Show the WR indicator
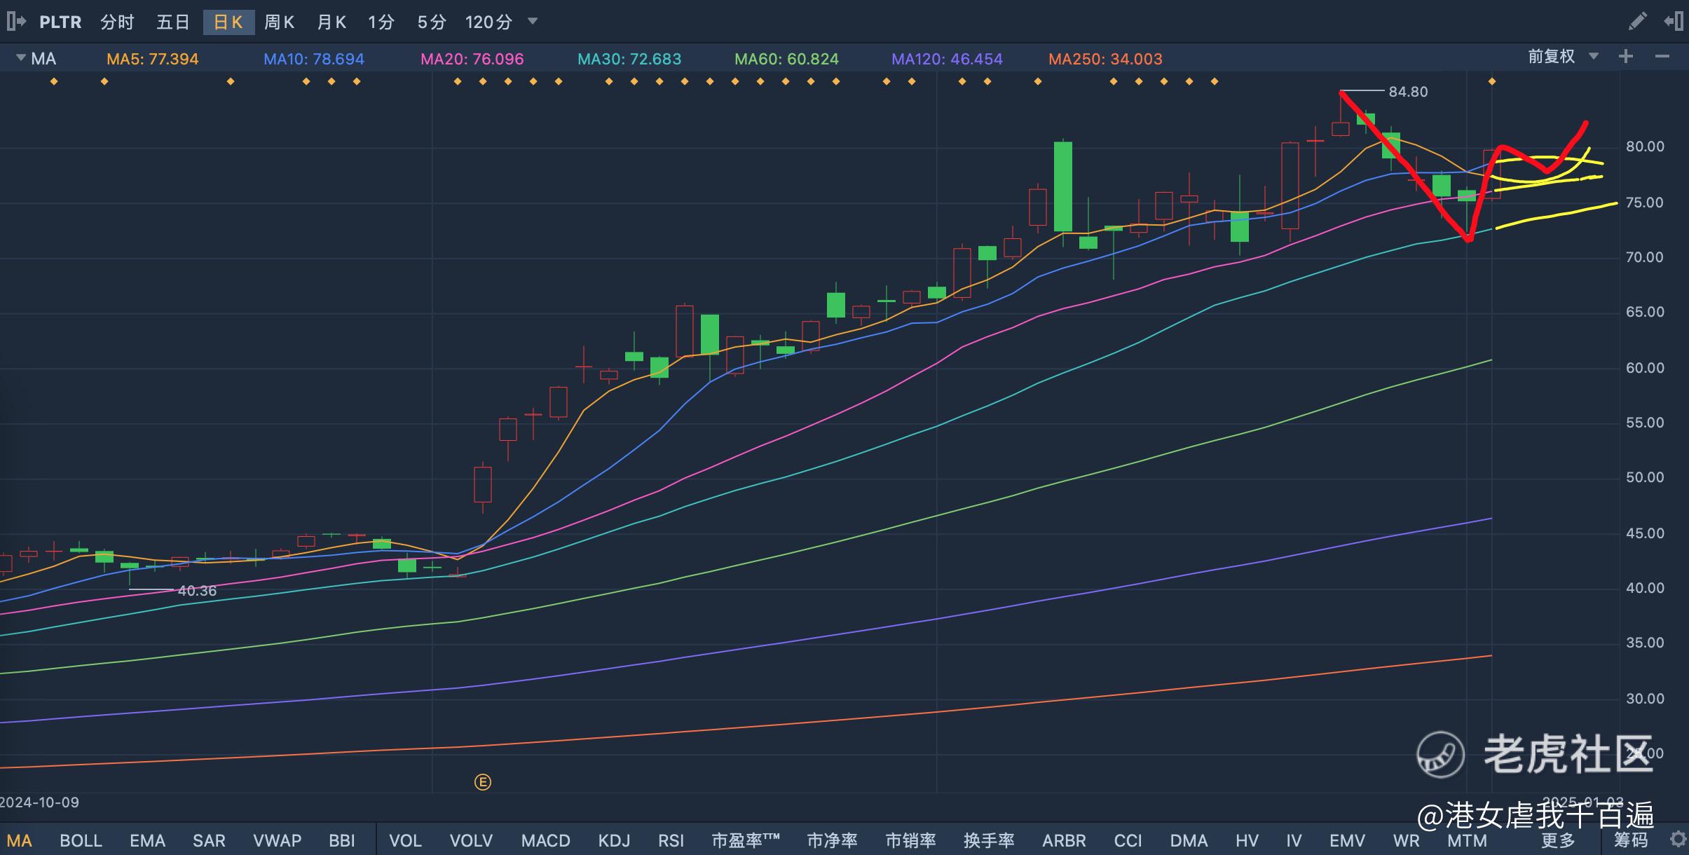 1406,840
